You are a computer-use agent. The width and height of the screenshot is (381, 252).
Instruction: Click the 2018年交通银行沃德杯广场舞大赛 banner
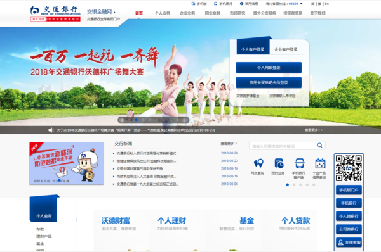[x=87, y=72]
